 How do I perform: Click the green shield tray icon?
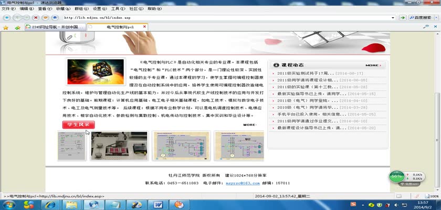pyautogui.click(x=380, y=205)
